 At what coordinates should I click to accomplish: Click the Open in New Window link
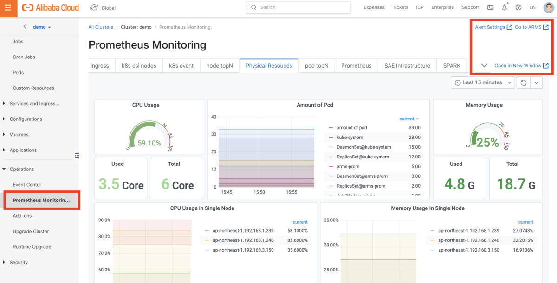(x=521, y=65)
